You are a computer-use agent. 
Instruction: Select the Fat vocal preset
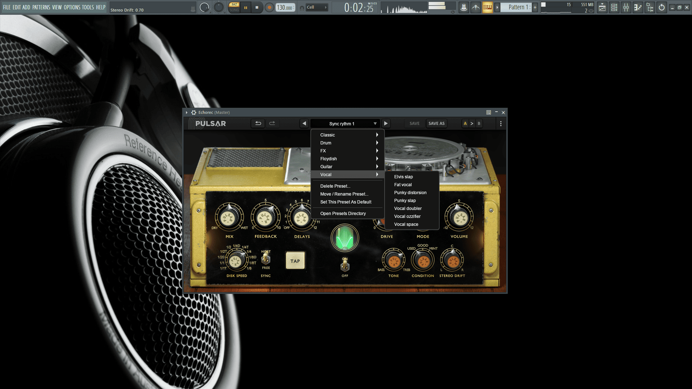[412, 185]
